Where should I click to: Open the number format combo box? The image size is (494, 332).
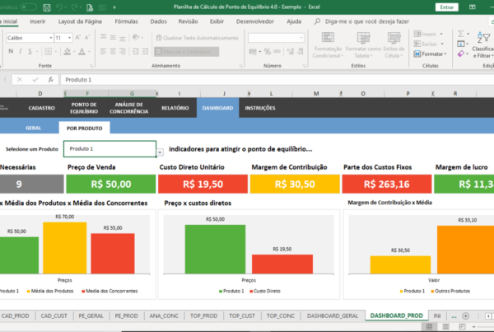277,38
